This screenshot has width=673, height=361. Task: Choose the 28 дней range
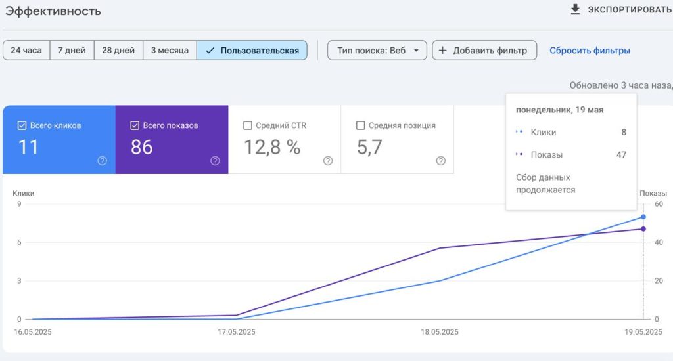point(118,50)
